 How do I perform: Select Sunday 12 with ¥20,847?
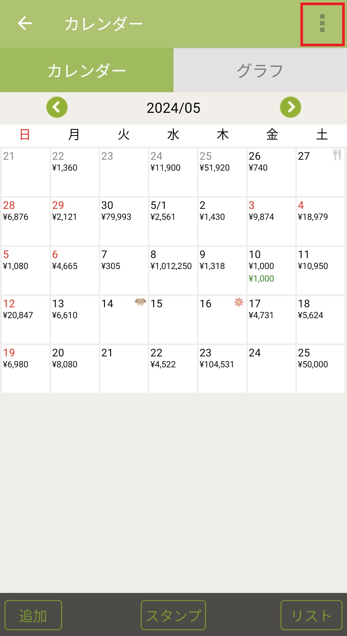[26, 319]
